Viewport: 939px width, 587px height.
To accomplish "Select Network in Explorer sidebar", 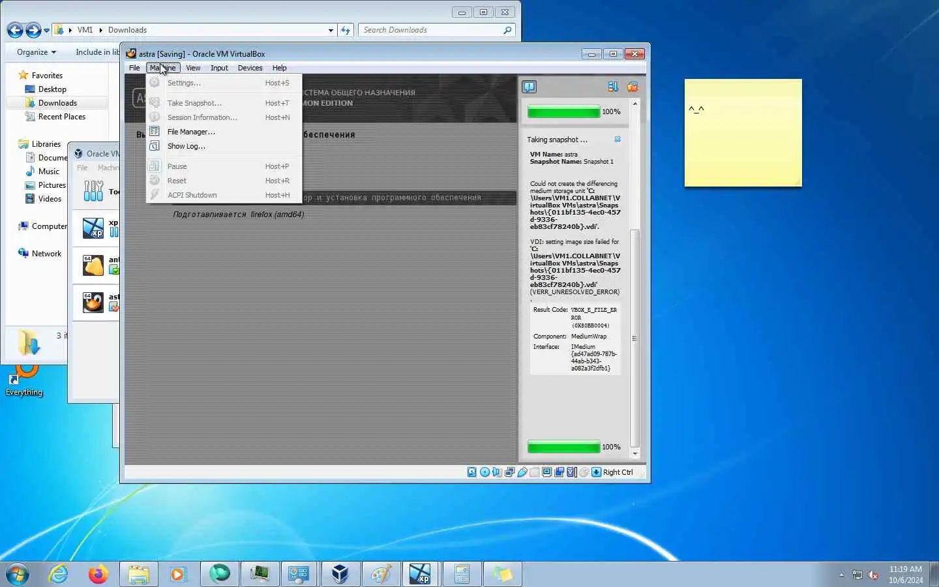I will [46, 254].
